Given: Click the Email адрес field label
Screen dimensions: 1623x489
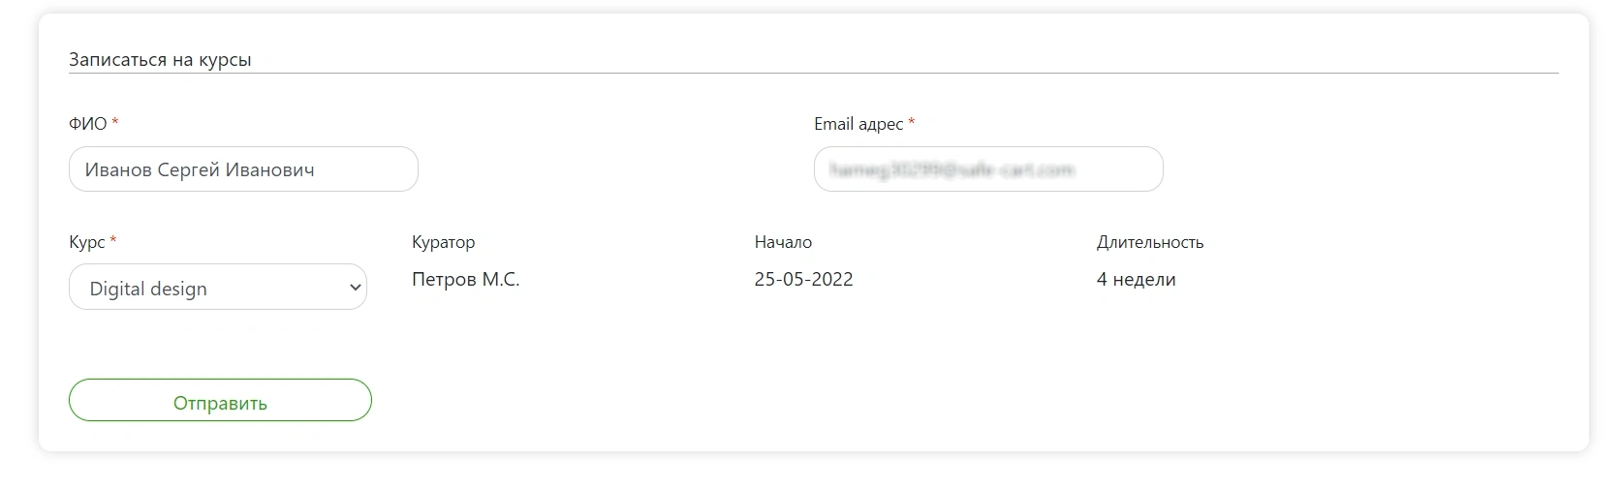Looking at the screenshot, I should coord(858,124).
